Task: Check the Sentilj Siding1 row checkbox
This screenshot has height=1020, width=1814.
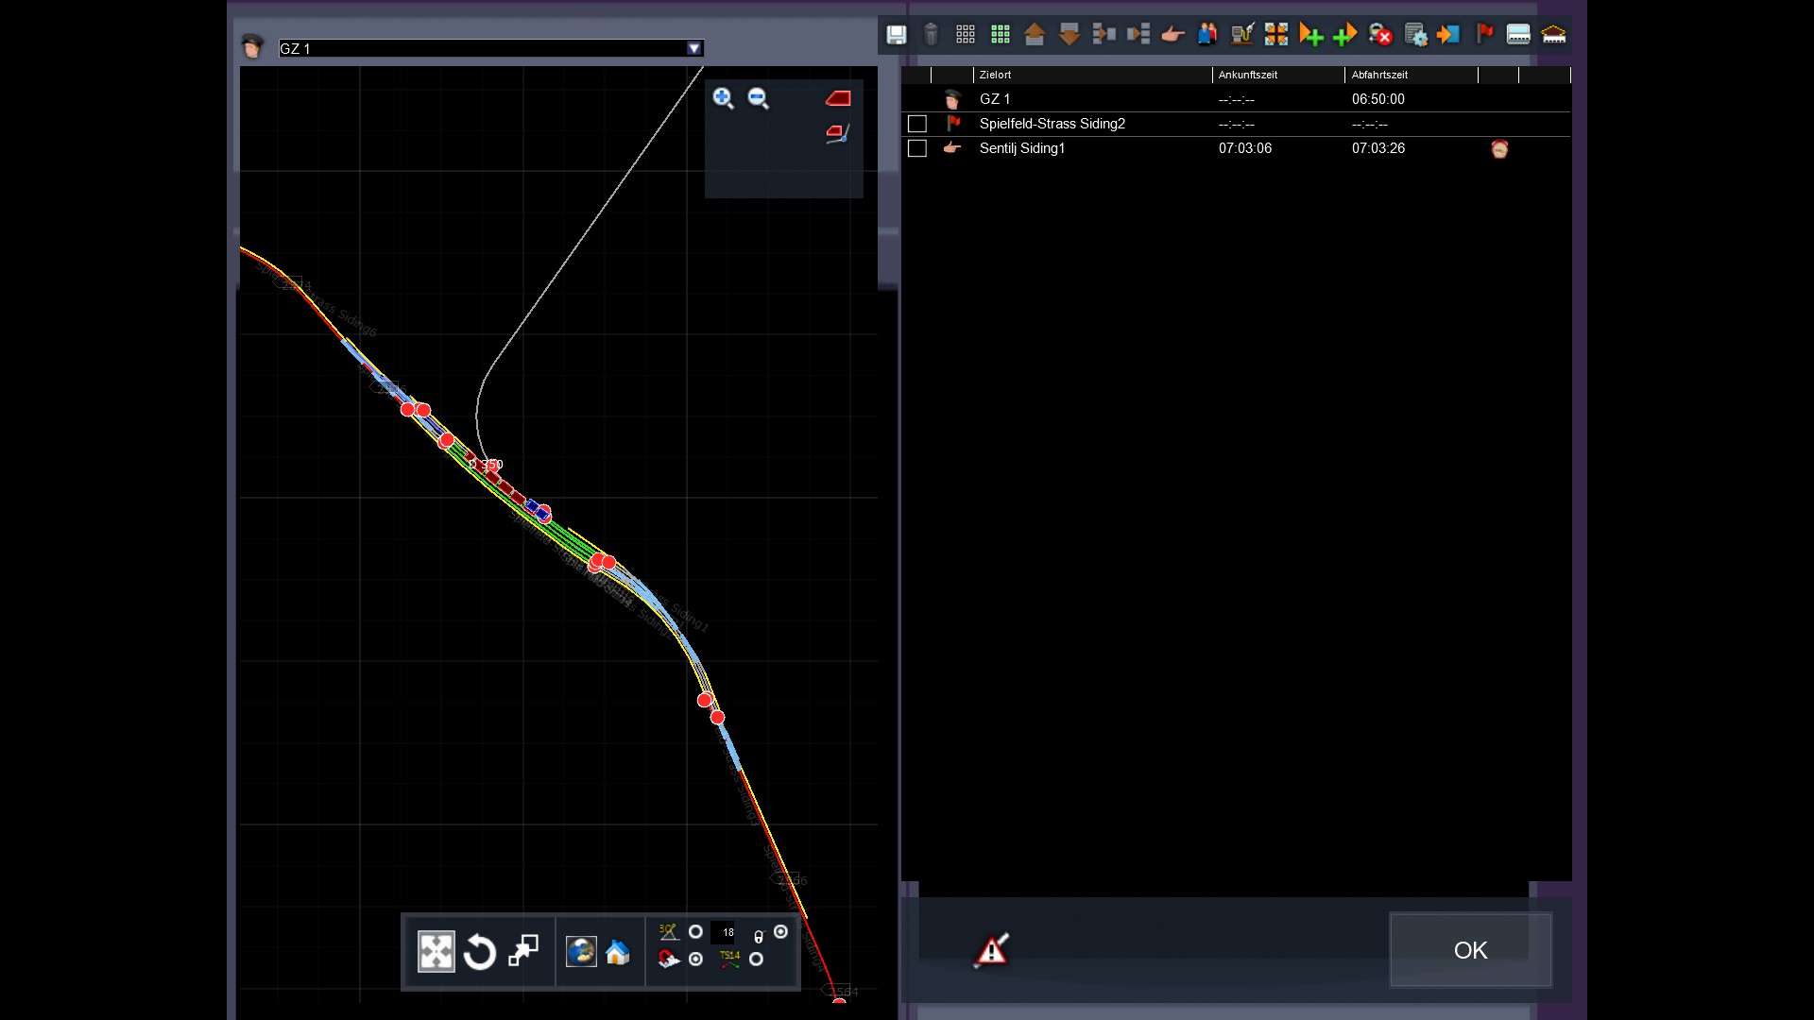Action: [916, 148]
